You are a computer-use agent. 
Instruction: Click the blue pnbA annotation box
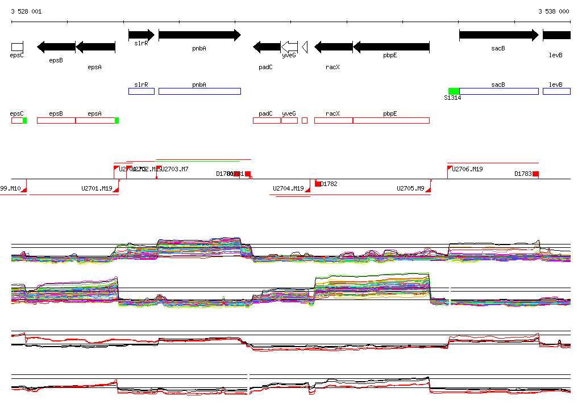point(199,91)
